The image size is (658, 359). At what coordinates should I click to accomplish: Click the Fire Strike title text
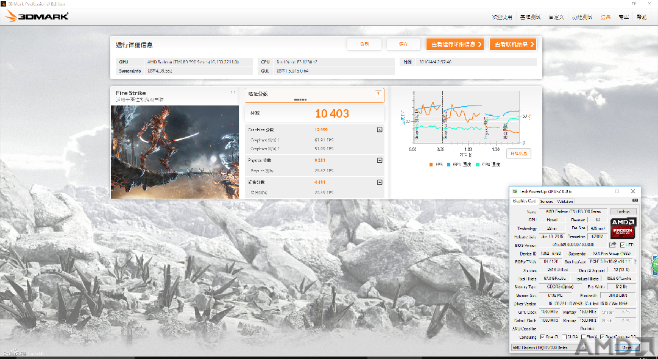point(131,93)
